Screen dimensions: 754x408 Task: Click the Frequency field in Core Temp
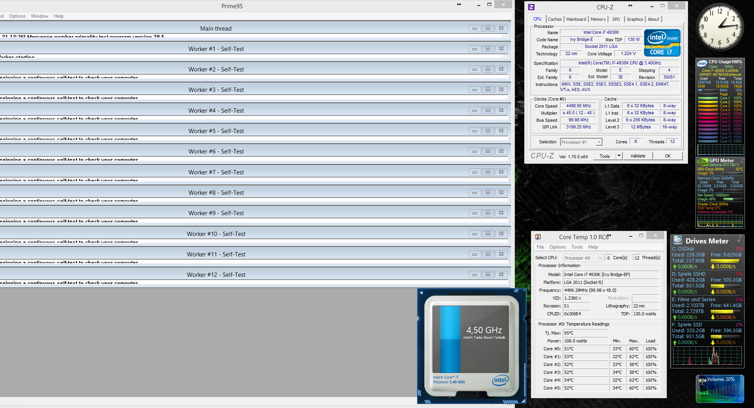pyautogui.click(x=611, y=290)
